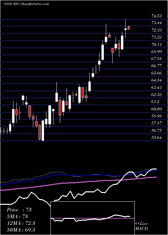Select the 66.77 price axis label
This screenshot has width=168, height=235.
click(x=157, y=66)
